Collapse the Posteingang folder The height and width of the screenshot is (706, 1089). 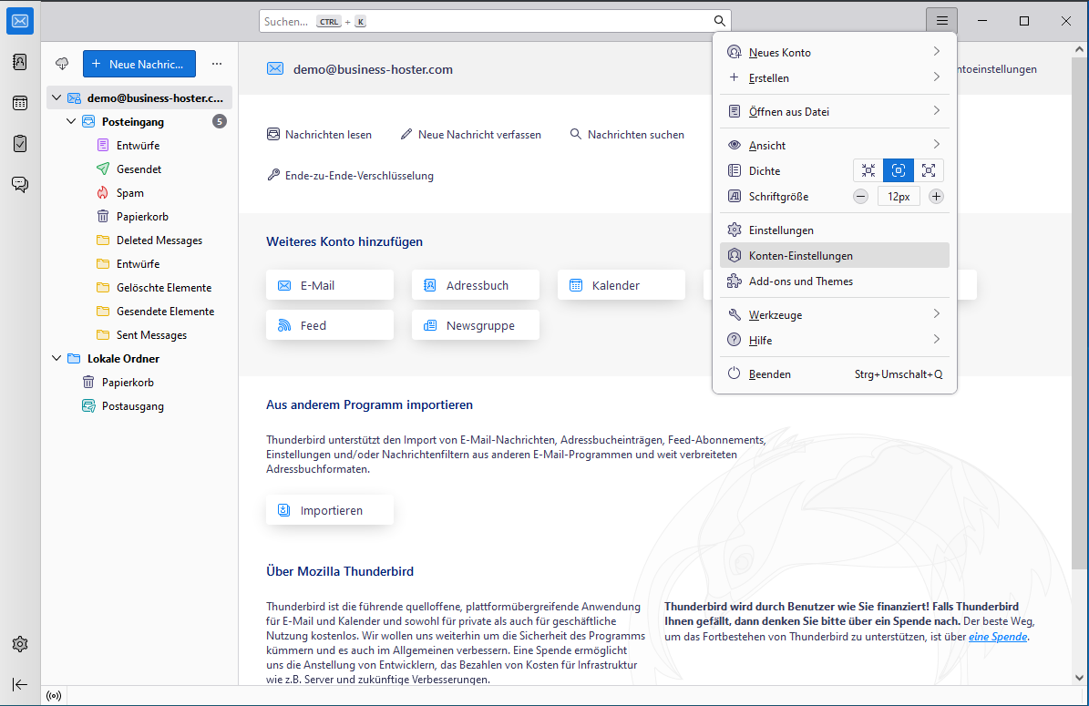(71, 121)
